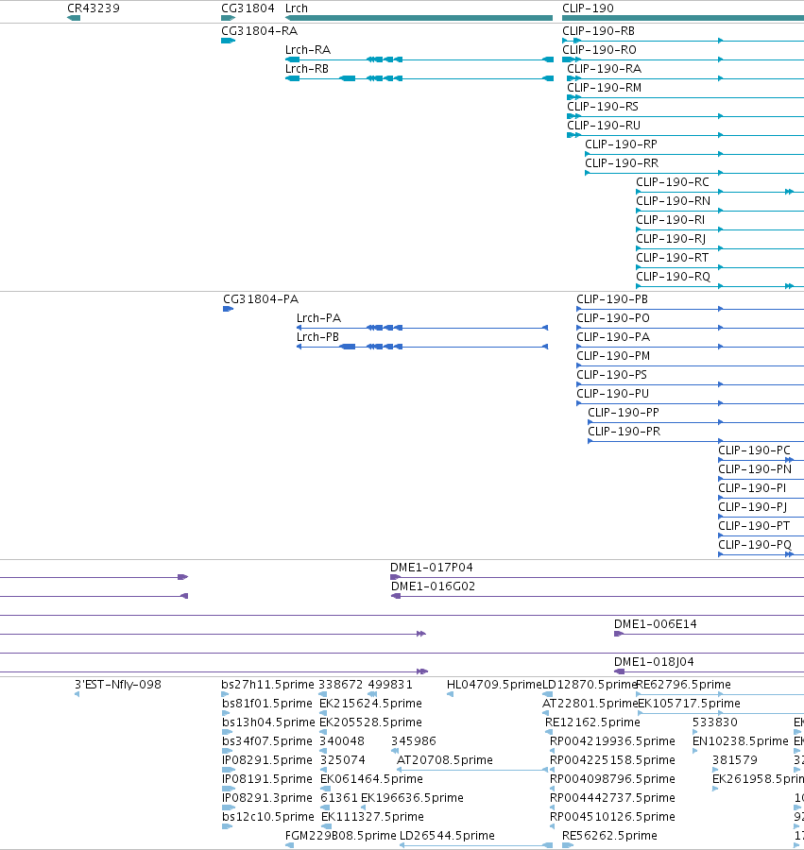This screenshot has width=804, height=850.
Task: Select transcript CLIP-190-RN
Action: 673,202
